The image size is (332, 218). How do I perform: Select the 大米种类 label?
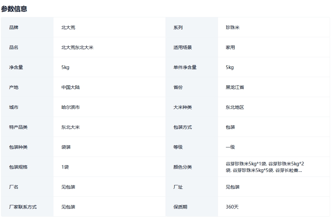[182, 107]
